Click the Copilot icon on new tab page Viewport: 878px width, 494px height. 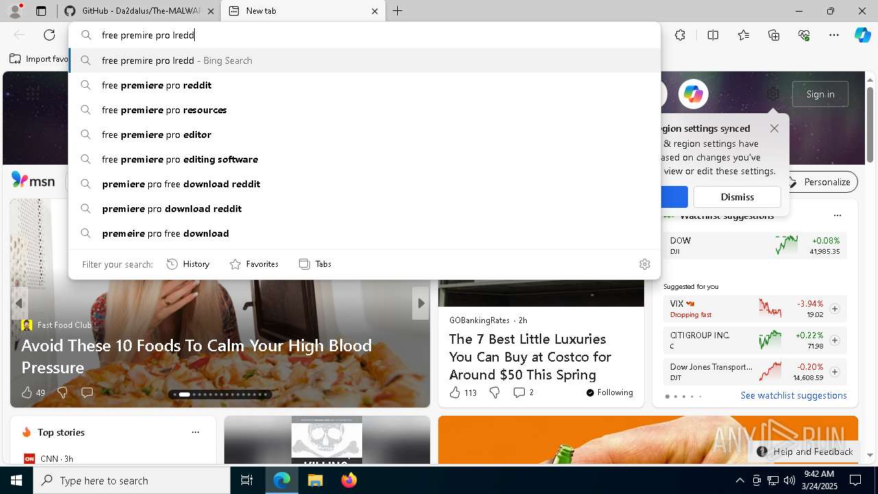pyautogui.click(x=693, y=94)
